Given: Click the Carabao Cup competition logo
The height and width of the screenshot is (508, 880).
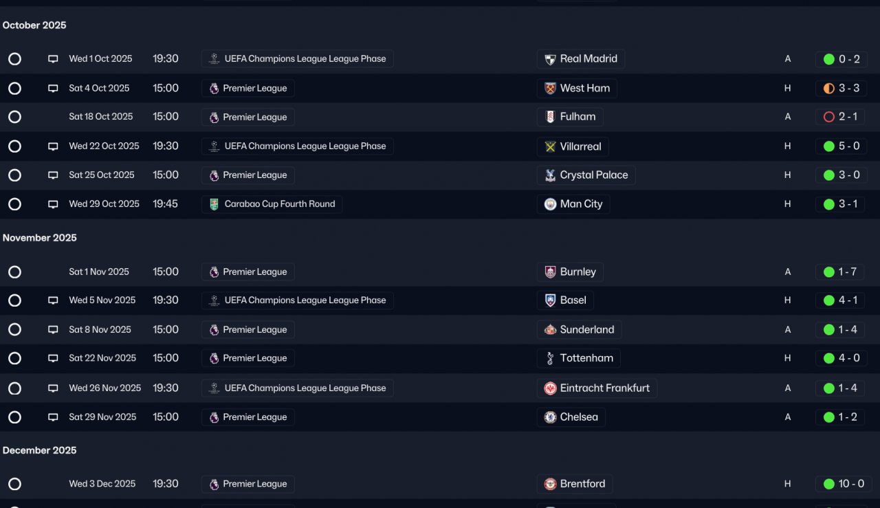Looking at the screenshot, I should tap(214, 204).
